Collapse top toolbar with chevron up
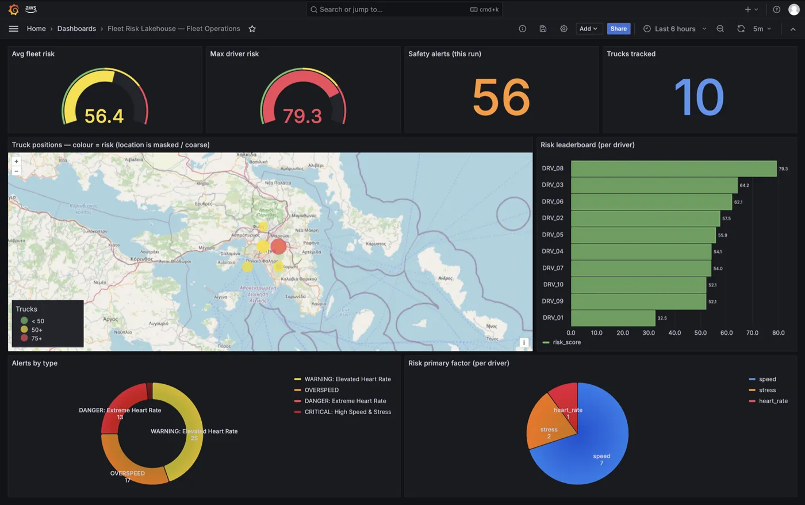This screenshot has height=505, width=805. 793,29
